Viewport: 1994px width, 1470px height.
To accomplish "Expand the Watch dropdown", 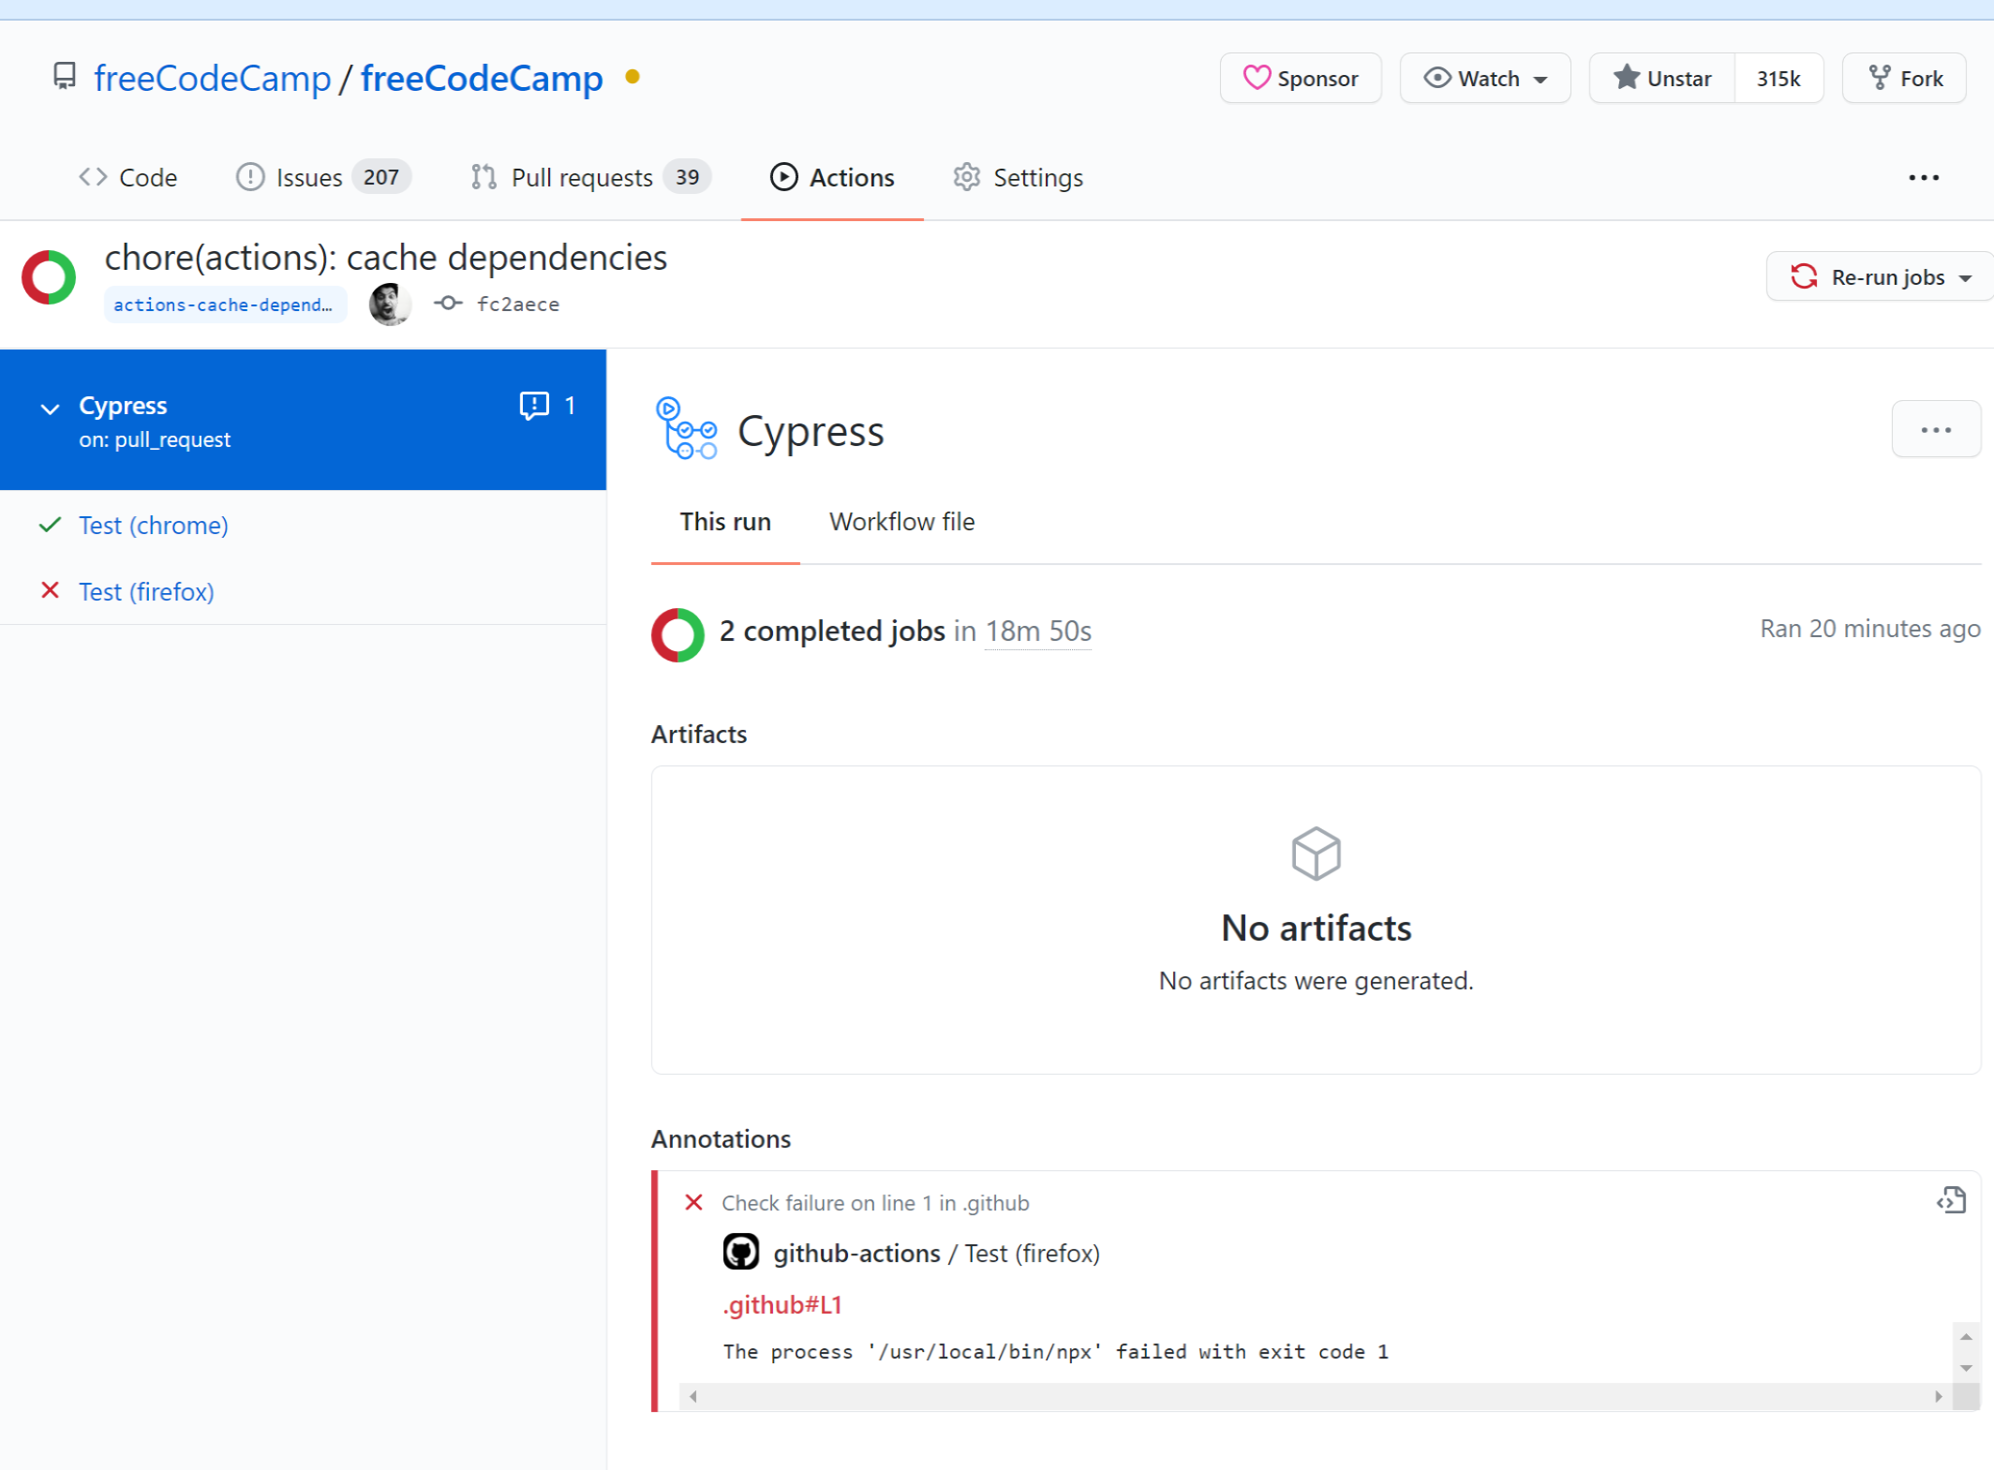I will point(1540,78).
